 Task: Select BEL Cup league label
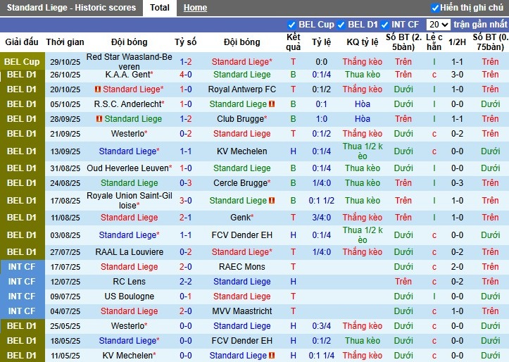(x=22, y=62)
